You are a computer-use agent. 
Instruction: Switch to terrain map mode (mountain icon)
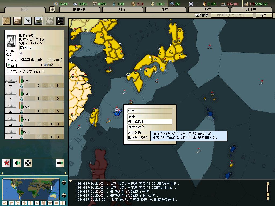pos(5,203)
